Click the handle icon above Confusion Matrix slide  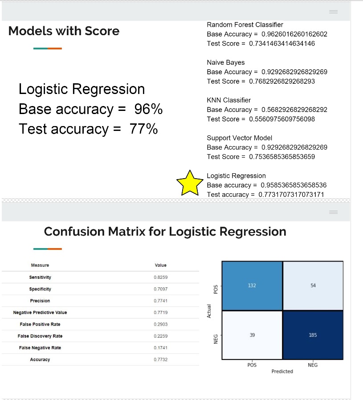tap(334, 212)
